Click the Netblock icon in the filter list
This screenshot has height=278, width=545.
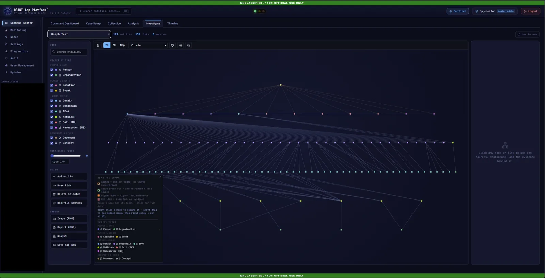click(x=60, y=117)
